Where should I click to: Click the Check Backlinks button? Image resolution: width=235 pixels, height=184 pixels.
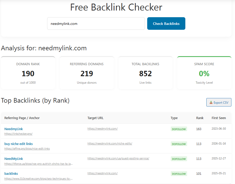point(166,23)
